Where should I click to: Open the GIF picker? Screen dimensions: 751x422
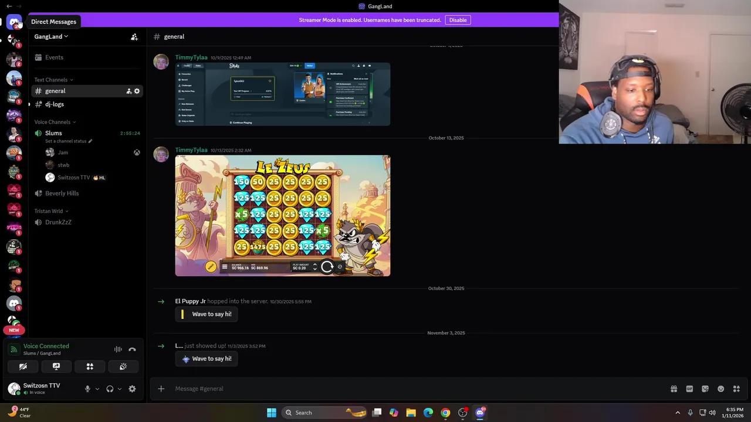point(689,389)
